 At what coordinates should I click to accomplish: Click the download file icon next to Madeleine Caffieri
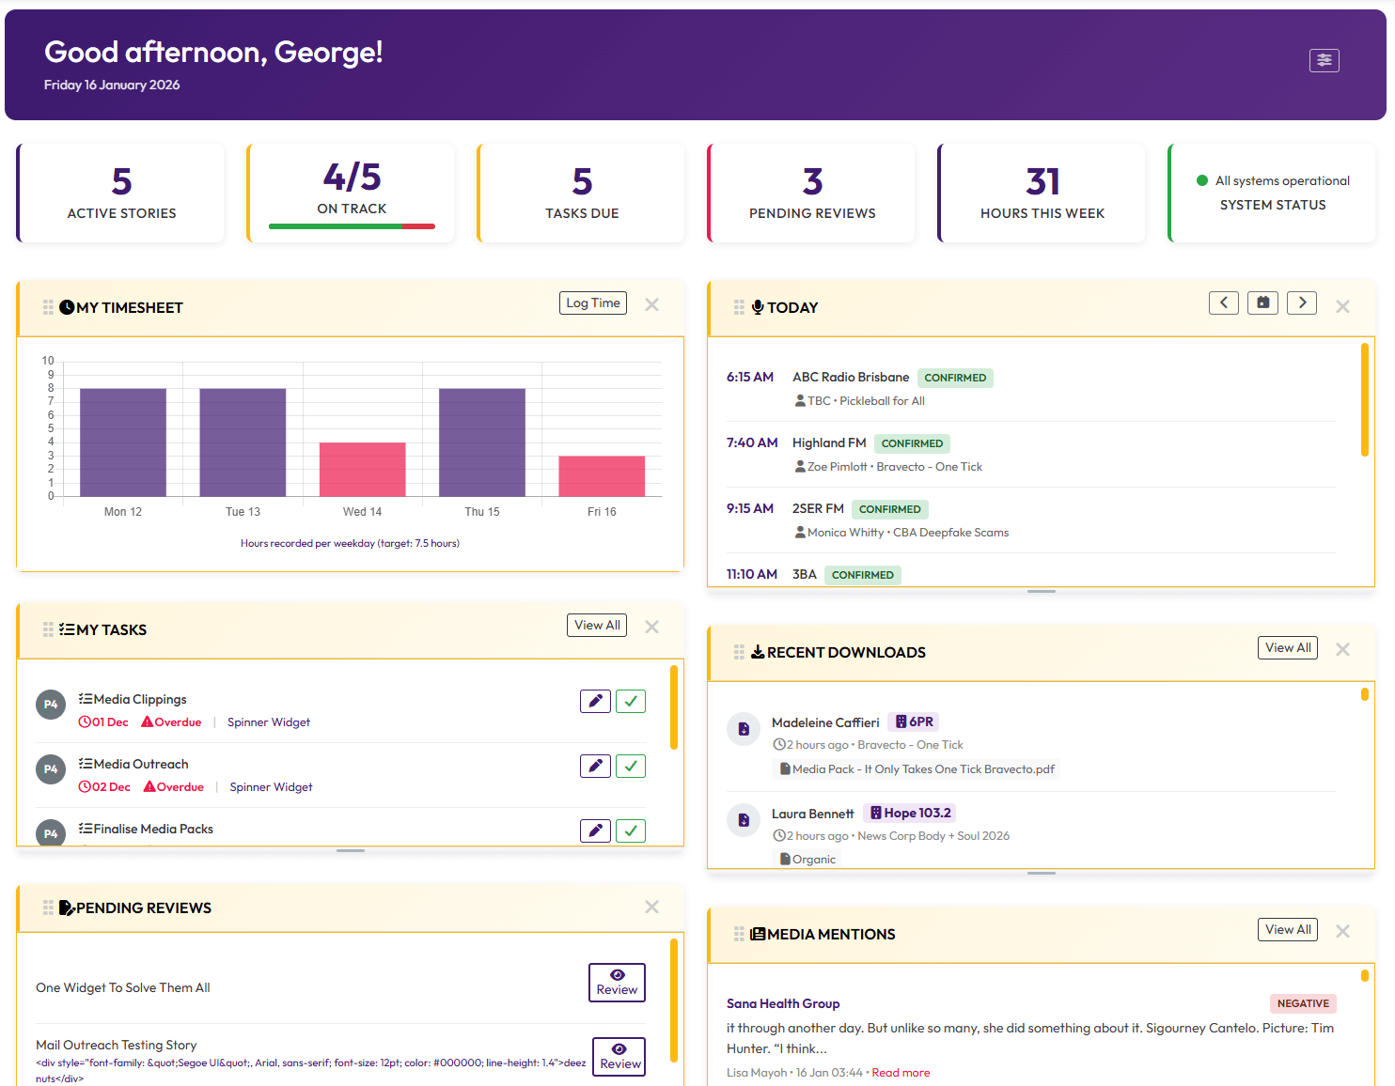(x=744, y=728)
